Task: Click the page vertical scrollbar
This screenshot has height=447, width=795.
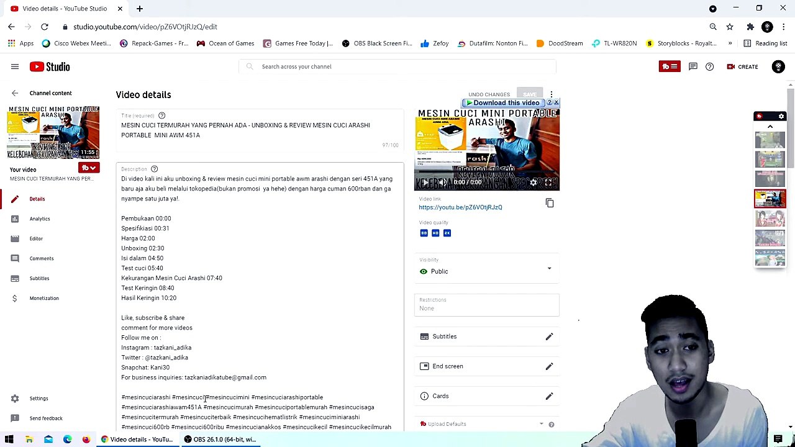Action: (791, 129)
